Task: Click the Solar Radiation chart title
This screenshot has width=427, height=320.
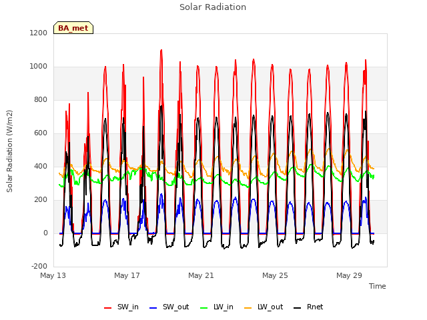Action: [x=213, y=7]
